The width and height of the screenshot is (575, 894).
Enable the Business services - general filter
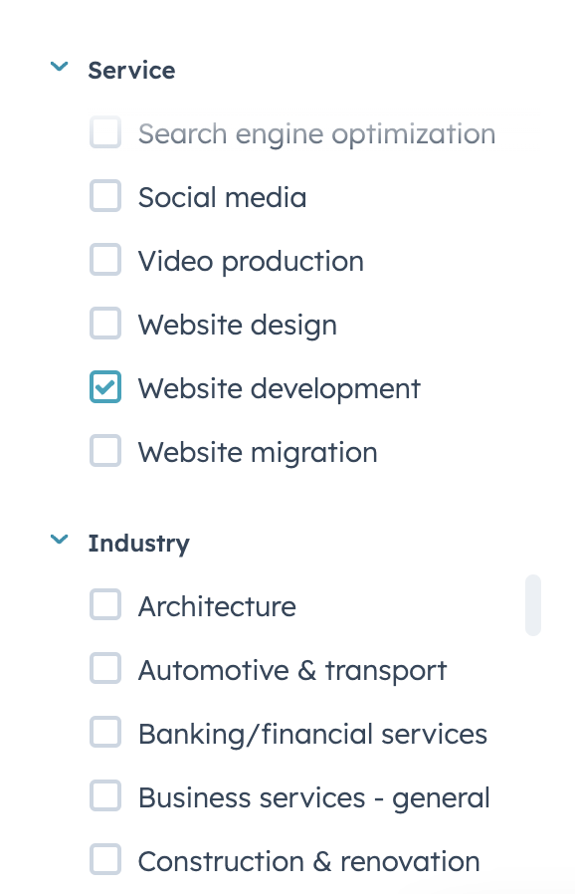pyautogui.click(x=105, y=795)
